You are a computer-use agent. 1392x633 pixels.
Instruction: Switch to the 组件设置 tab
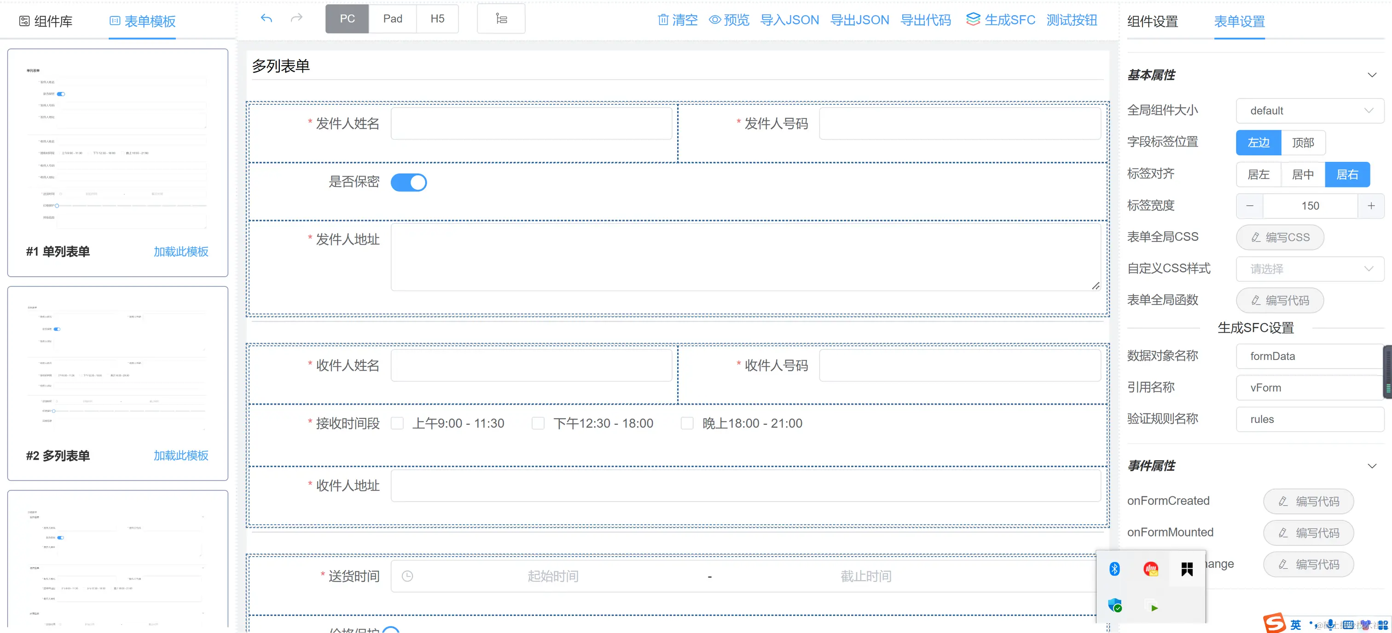coord(1152,22)
